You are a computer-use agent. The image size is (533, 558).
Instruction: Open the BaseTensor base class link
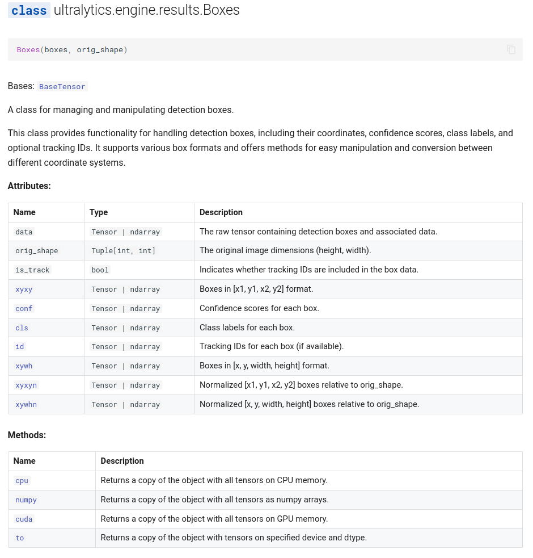62,86
